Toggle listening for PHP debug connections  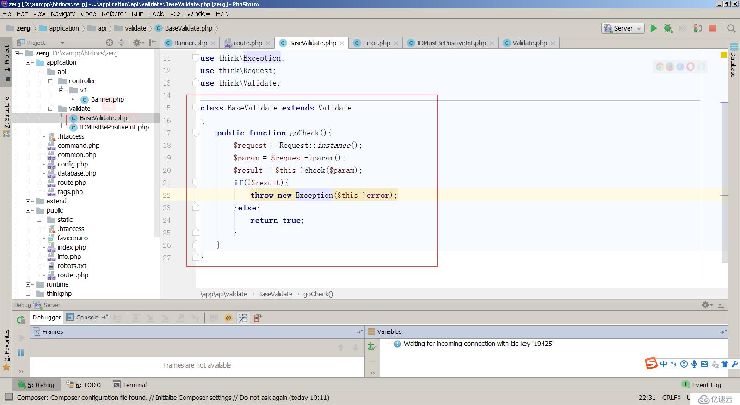coord(697,28)
